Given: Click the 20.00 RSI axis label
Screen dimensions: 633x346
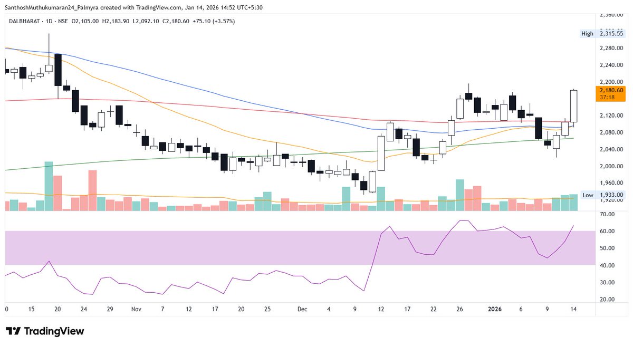Looking at the screenshot, I should (607, 299).
